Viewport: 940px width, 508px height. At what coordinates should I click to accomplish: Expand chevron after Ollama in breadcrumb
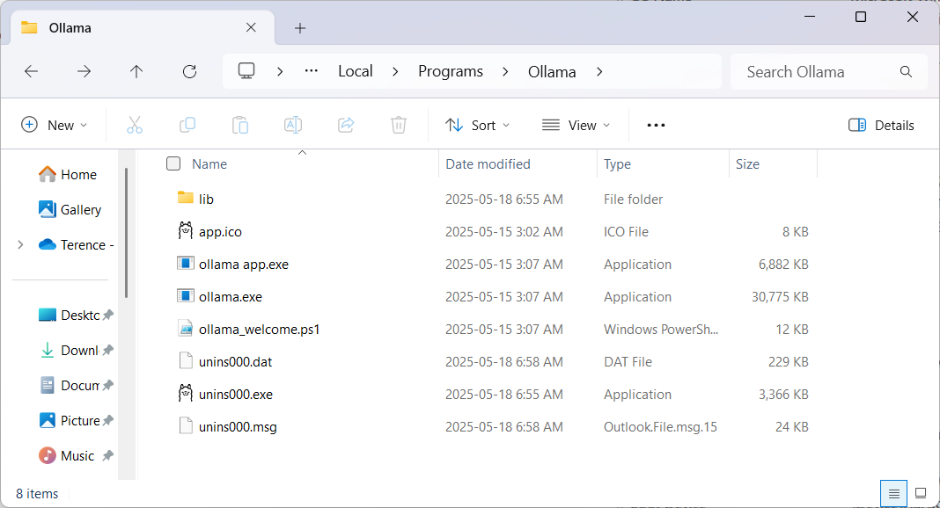pyautogui.click(x=599, y=72)
